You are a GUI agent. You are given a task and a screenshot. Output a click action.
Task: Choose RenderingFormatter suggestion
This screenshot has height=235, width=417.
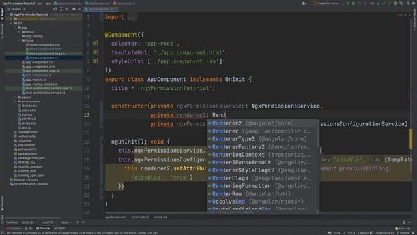coord(262,186)
